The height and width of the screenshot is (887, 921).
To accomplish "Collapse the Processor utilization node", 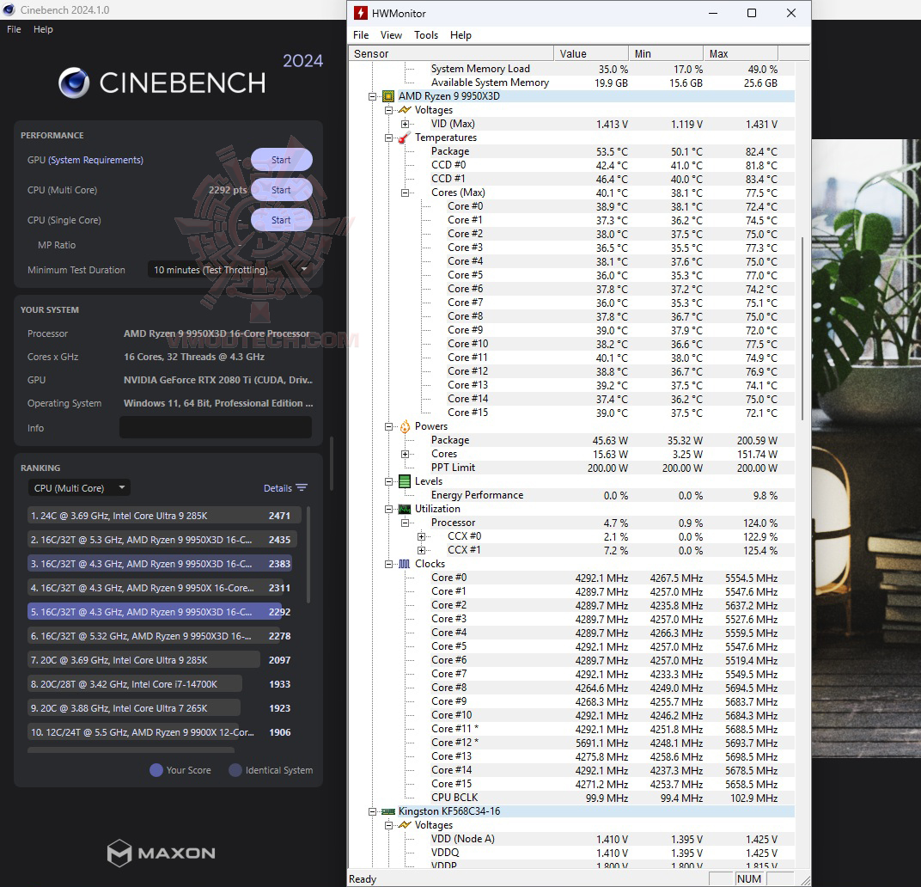I will click(406, 523).
